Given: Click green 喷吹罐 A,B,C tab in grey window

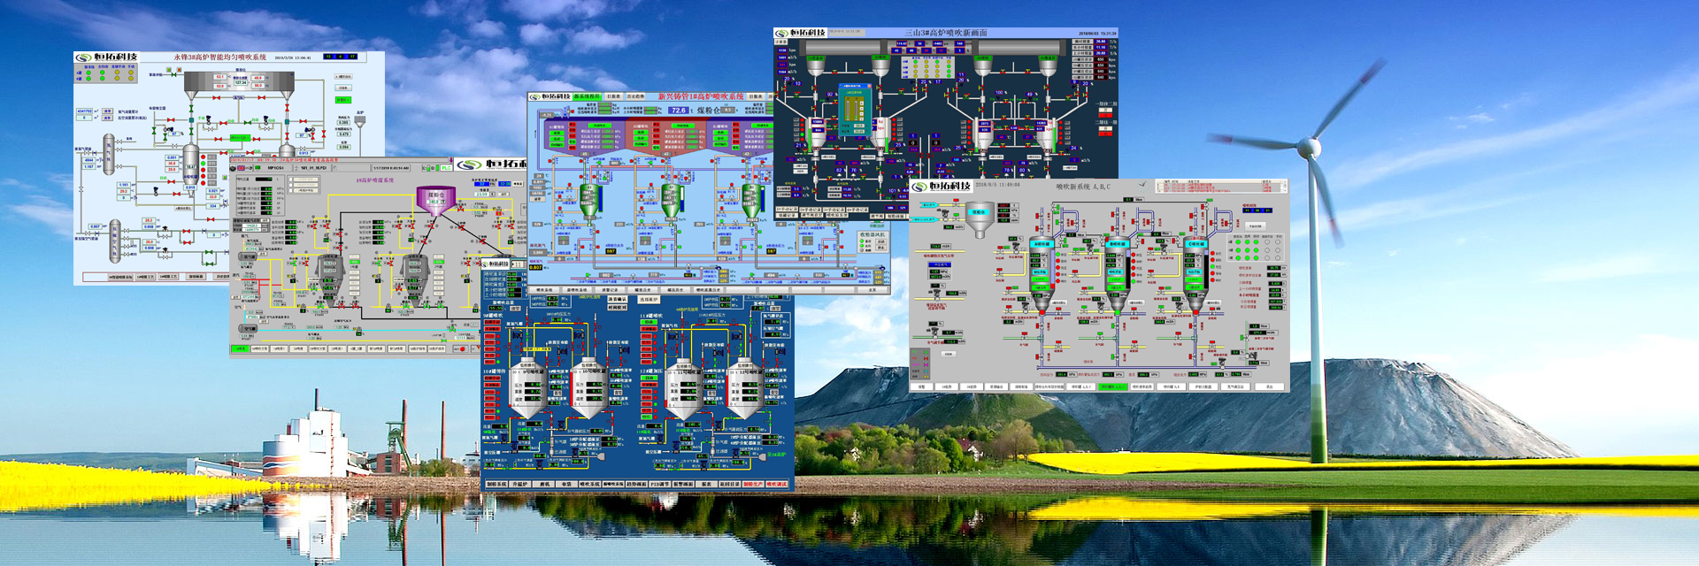Looking at the screenshot, I should pos(1113,386).
